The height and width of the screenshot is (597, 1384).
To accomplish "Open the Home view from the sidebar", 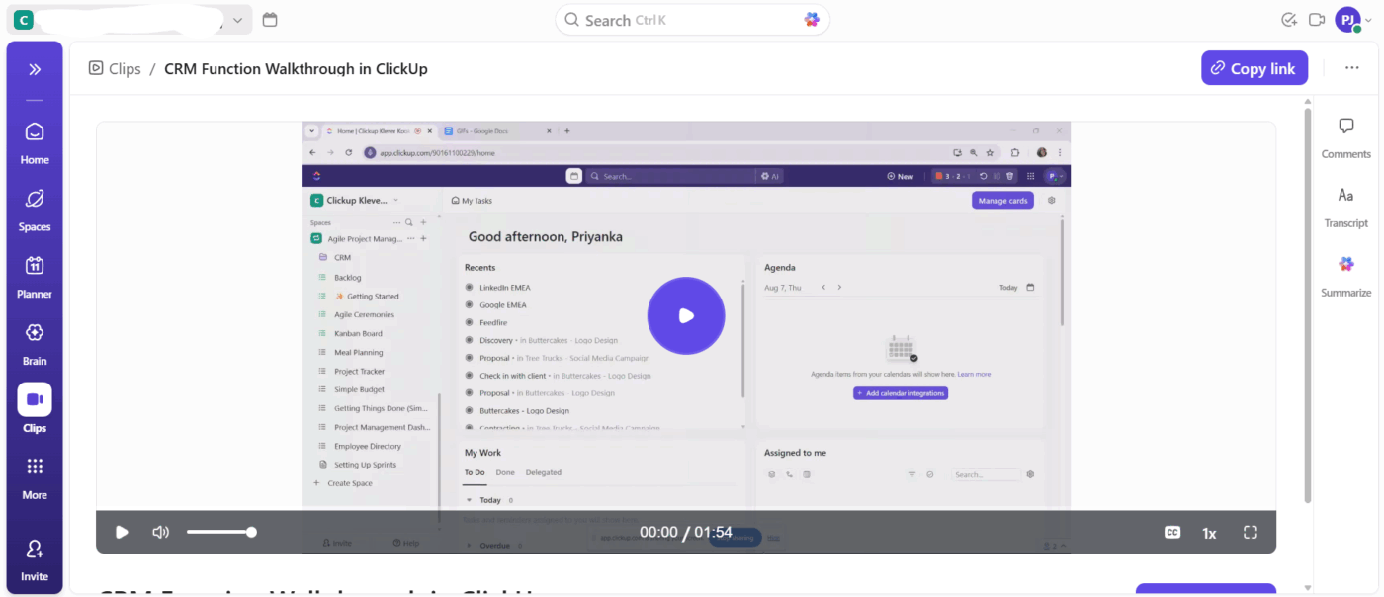I will [34, 139].
